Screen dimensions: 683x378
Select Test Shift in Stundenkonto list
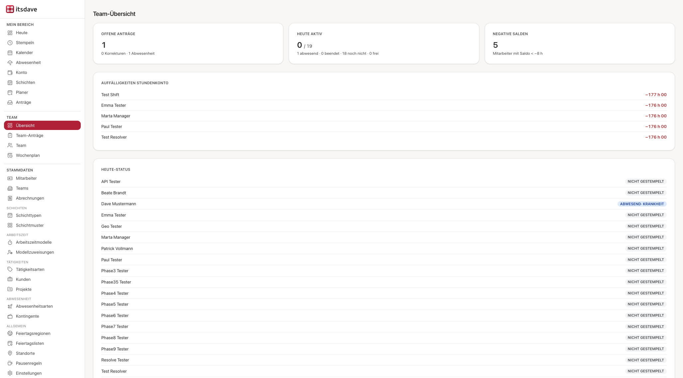(x=384, y=95)
